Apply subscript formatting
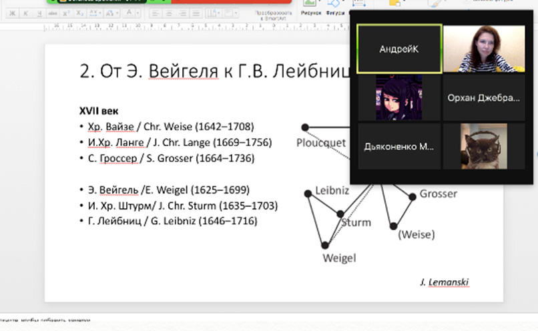The image size is (538, 331). [x=81, y=13]
